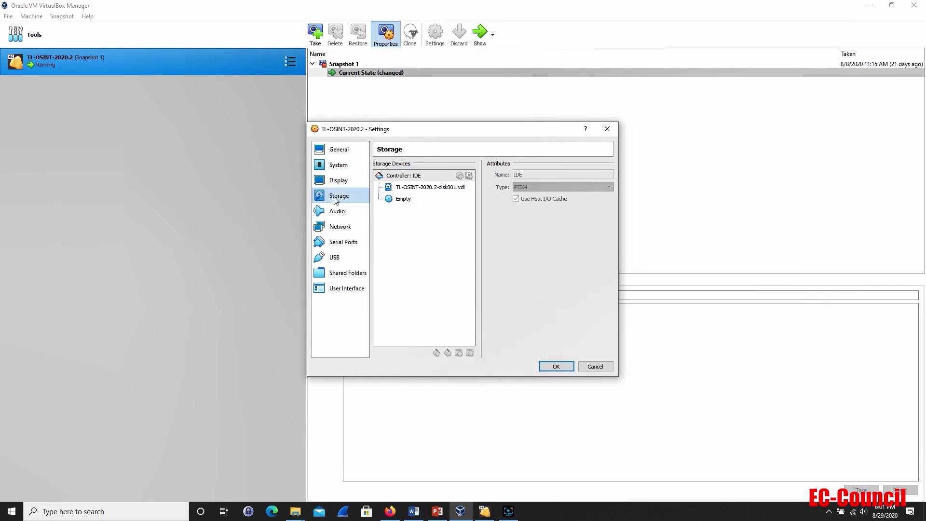The width and height of the screenshot is (926, 521).
Task: Click the remove controller icon below storage tree
Action: coord(448,353)
